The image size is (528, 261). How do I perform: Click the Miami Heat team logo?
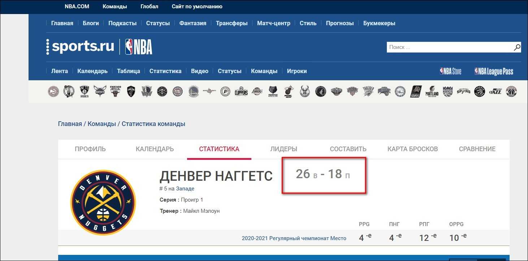[288, 91]
